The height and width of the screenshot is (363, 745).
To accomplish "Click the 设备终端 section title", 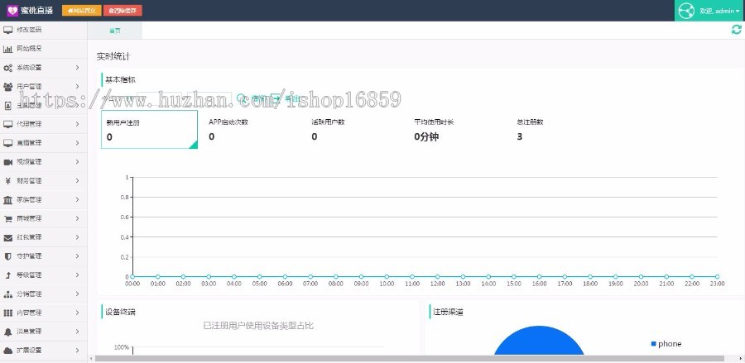I will pos(120,313).
